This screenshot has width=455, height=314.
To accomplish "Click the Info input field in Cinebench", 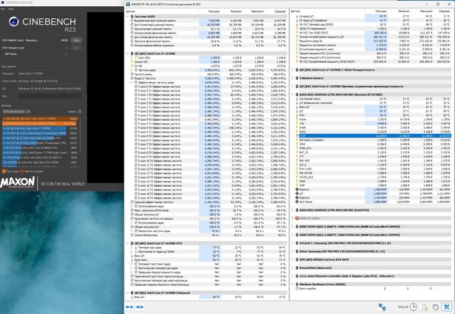I will pyautogui.click(x=49, y=96).
